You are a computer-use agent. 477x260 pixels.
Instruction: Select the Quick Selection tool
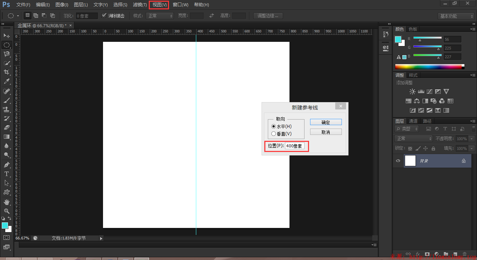click(x=7, y=63)
